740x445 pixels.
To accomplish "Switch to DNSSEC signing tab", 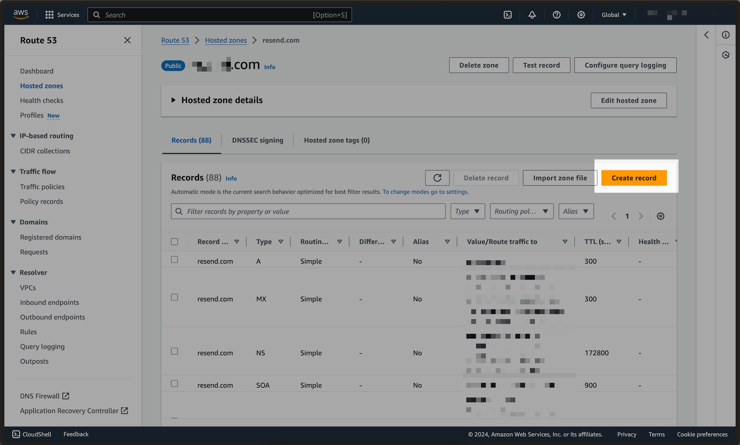I will [258, 140].
